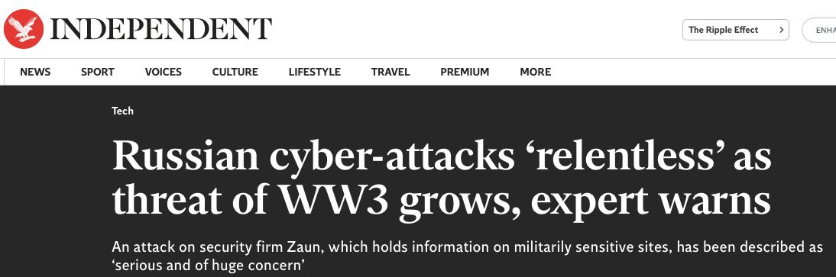The image size is (836, 277).
Task: Click 'WW3' in the headline text
Action: click(334, 201)
